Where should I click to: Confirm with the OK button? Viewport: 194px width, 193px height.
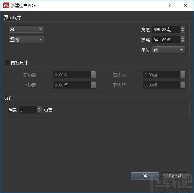pyautogui.click(x=145, y=176)
